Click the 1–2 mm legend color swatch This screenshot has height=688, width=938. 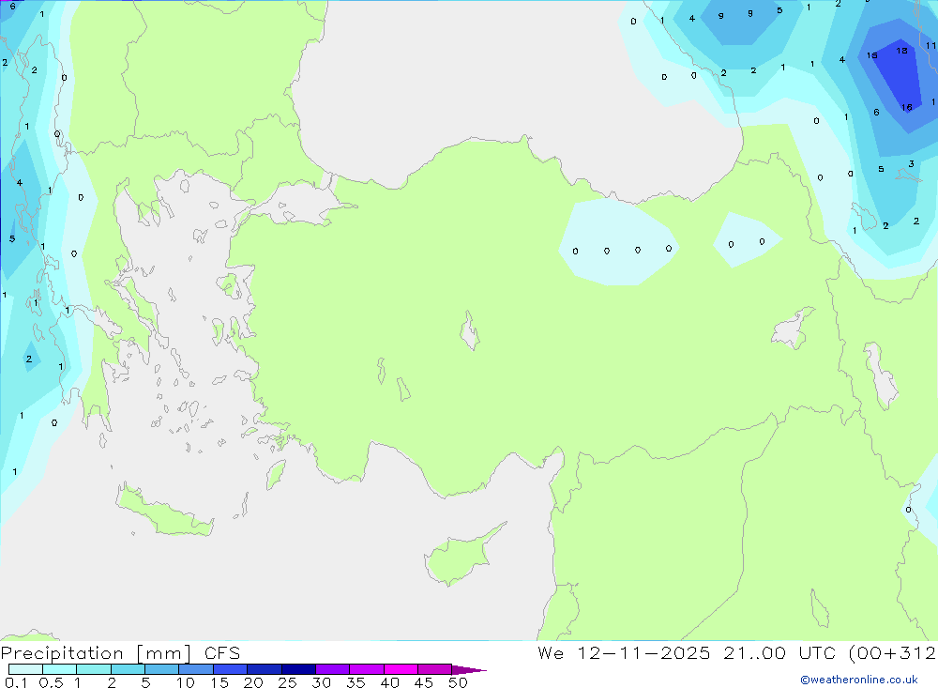point(93,669)
